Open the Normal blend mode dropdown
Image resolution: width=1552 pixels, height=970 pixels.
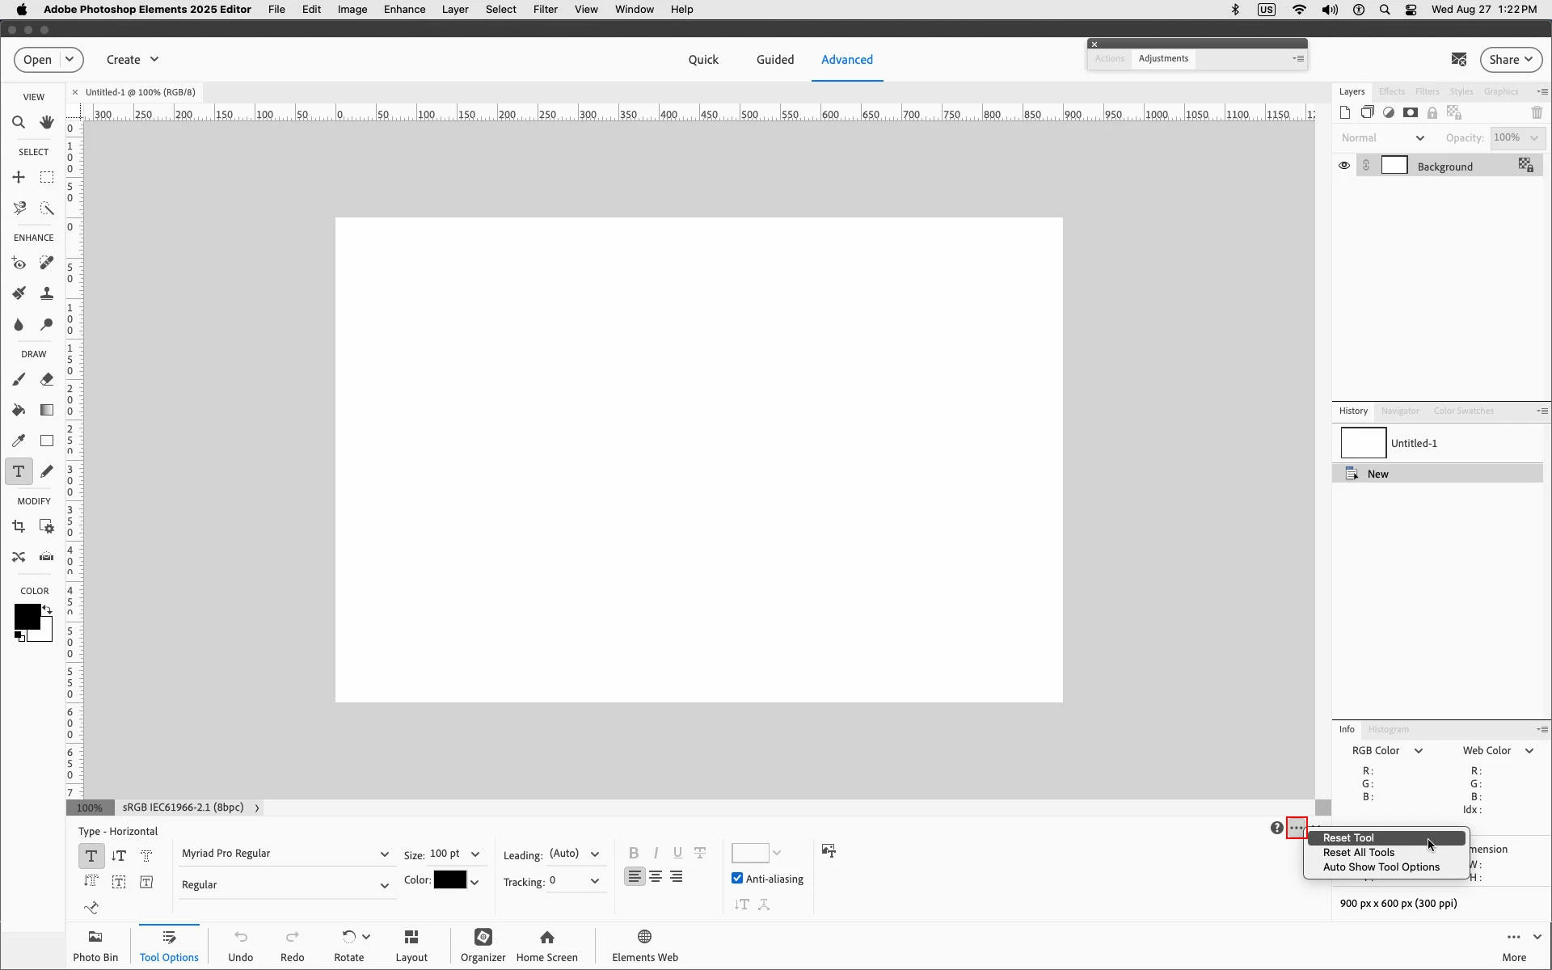(x=1382, y=138)
